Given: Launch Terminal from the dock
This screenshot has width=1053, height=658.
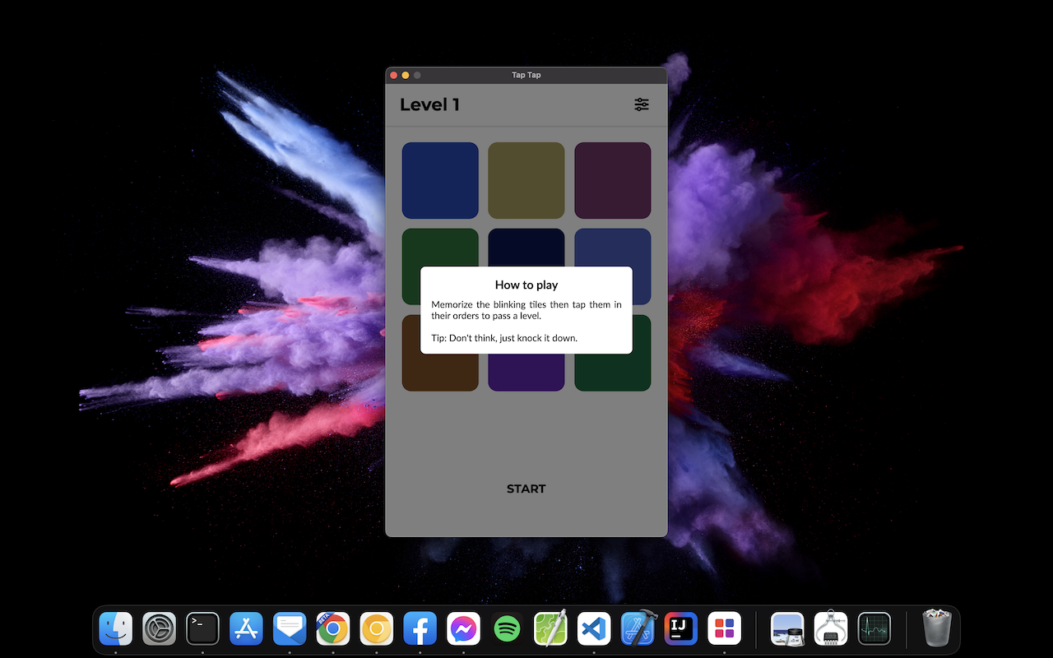Looking at the screenshot, I should pos(202,630).
